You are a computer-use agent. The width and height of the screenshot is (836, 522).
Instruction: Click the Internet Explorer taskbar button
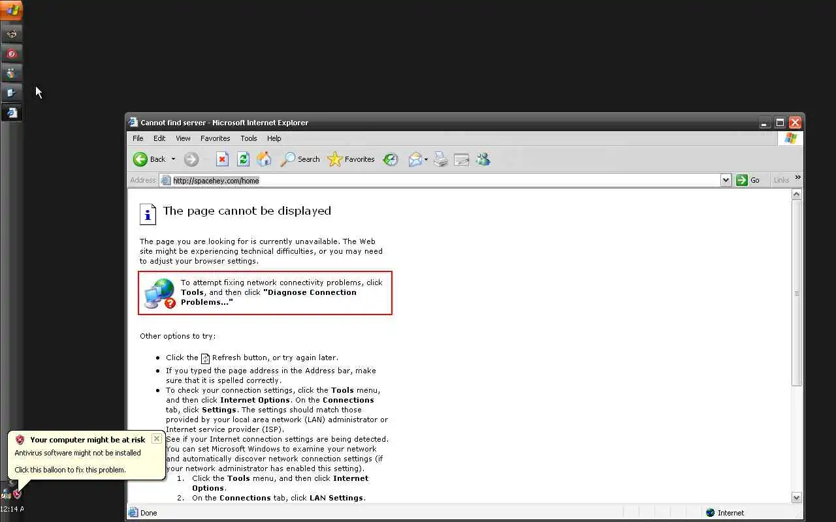tap(12, 113)
